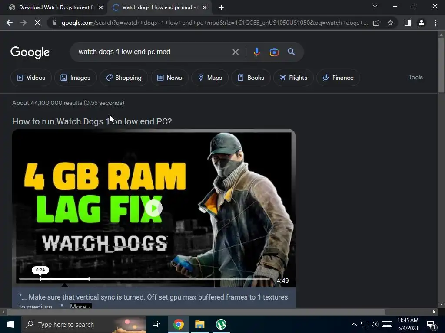The width and height of the screenshot is (445, 333).
Task: Click the About 44,100,000 results text
Action: 68,103
